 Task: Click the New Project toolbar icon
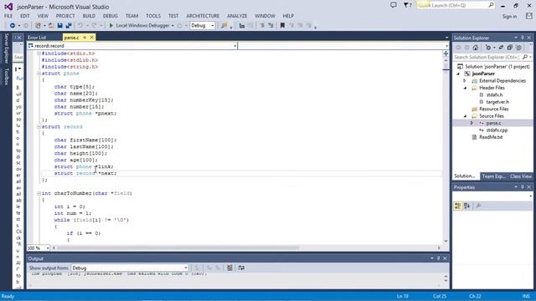click(38, 26)
